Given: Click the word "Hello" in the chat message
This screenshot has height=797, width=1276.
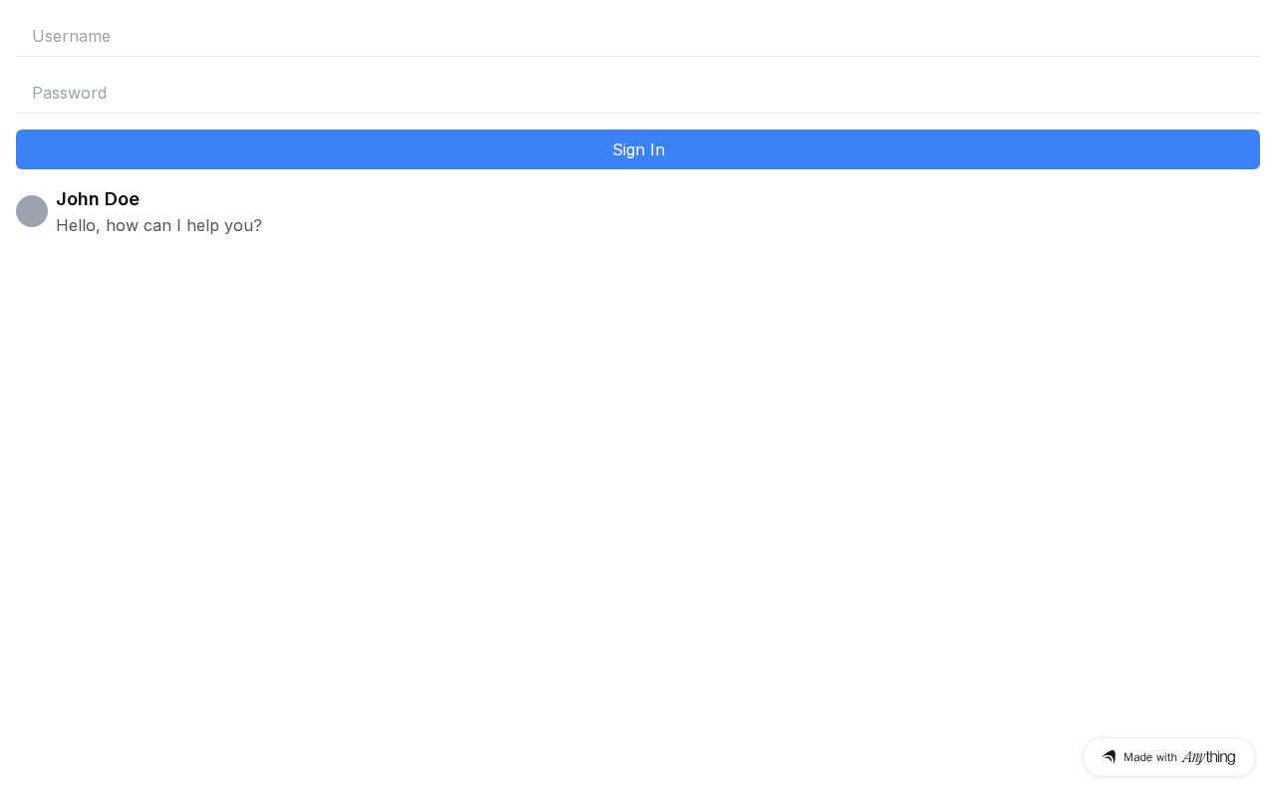Looking at the screenshot, I should click(76, 225).
